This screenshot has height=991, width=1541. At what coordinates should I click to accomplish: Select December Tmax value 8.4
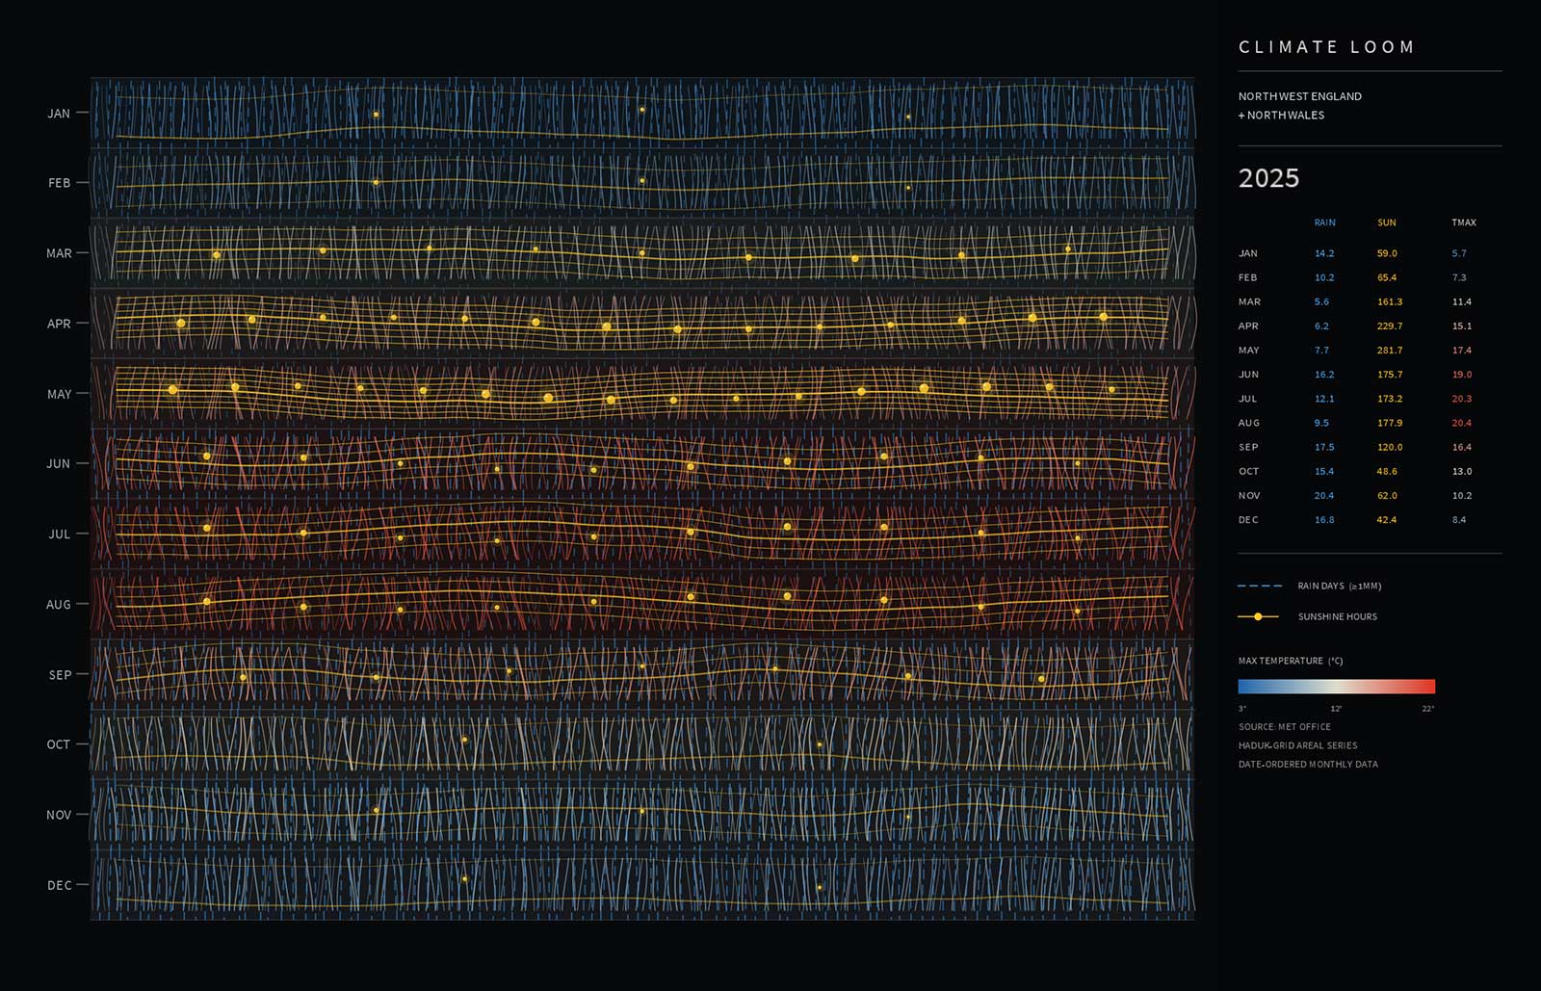coord(1459,520)
